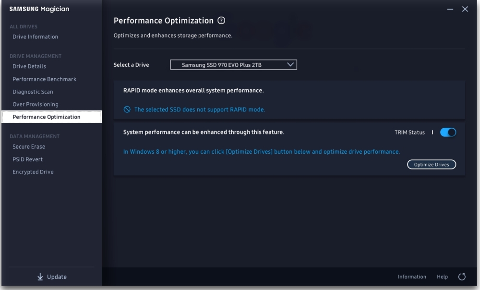
Task: Click the Information link at bottom
Action: click(412, 277)
